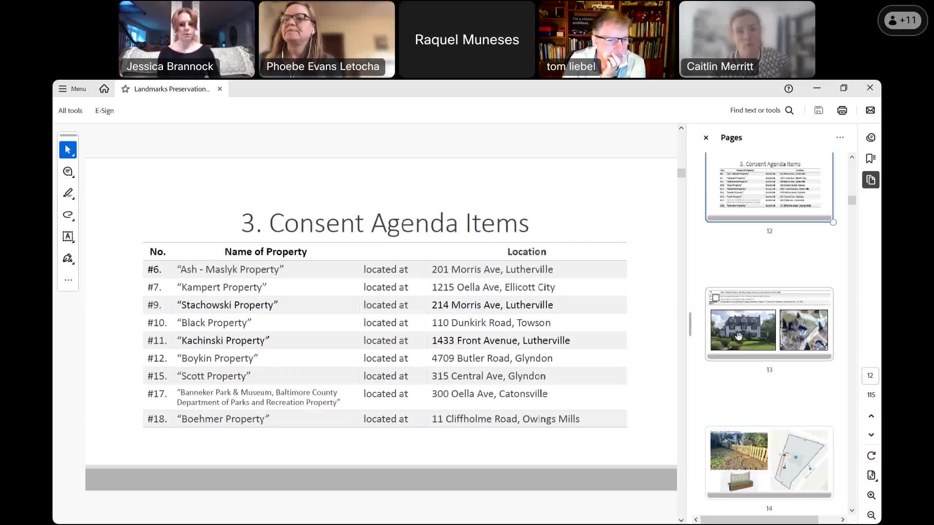Open the +11 participants overflow
Viewport: 934px width, 525px height.
point(902,20)
